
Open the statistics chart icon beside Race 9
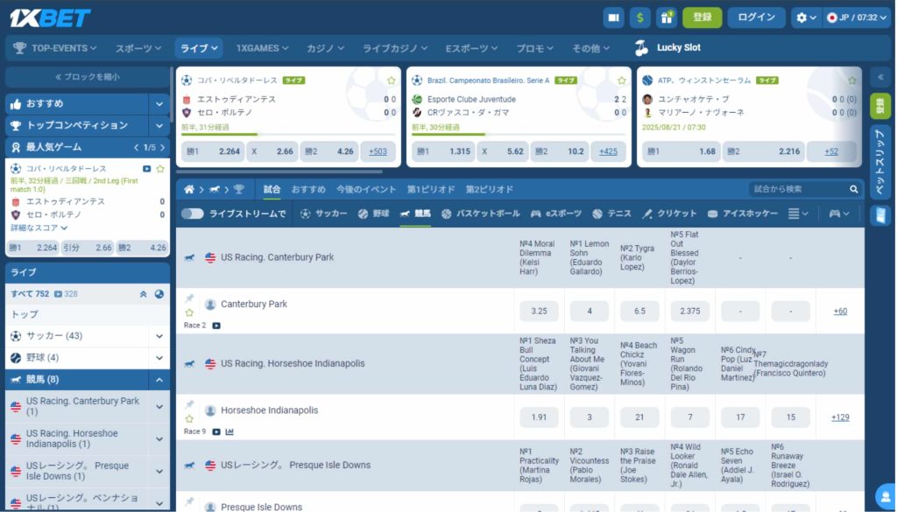point(230,432)
